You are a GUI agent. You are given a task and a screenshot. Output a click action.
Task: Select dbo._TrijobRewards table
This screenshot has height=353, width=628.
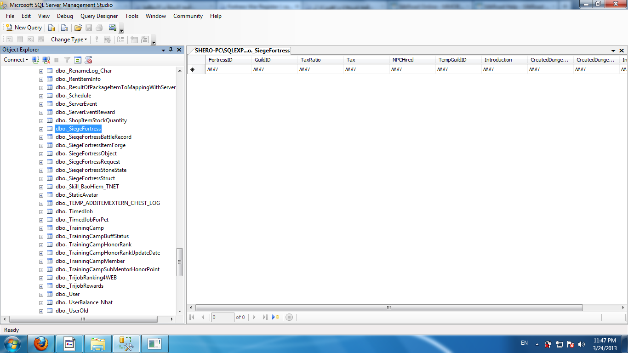point(80,286)
